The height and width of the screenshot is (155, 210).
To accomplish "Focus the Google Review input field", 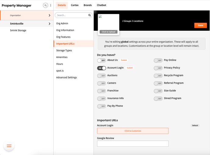I will tap(133, 143).
